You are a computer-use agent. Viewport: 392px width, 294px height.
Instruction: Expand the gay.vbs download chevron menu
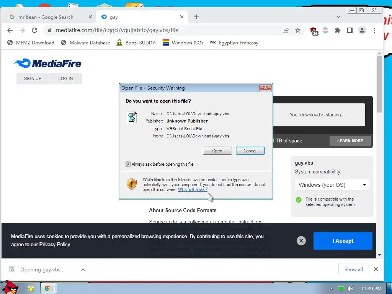pyautogui.click(x=83, y=269)
